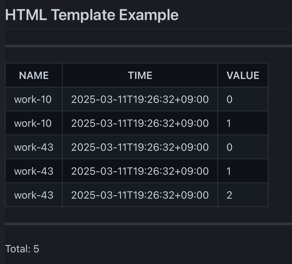Screen dimensions: 292x264
Task: Click value 2 in the last row
Action: pyautogui.click(x=230, y=195)
